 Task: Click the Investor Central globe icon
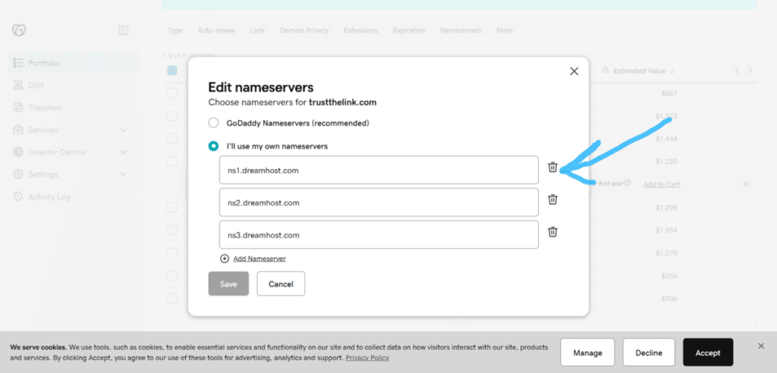pyautogui.click(x=18, y=152)
